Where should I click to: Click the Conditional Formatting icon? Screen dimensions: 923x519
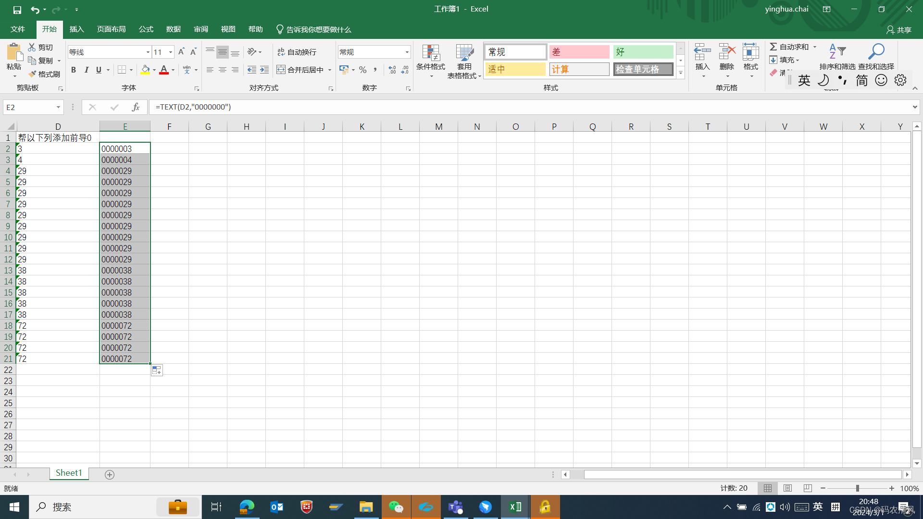click(431, 53)
